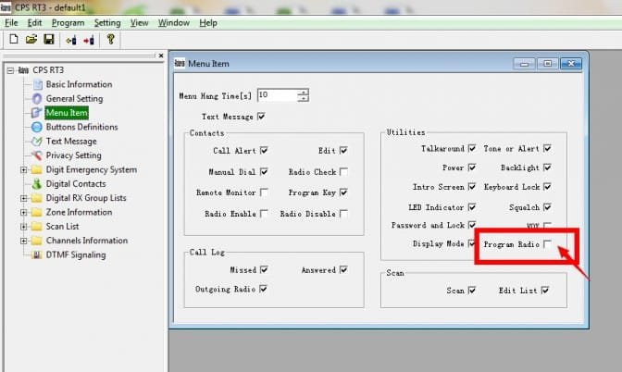
Task: Click the Help question mark icon
Action: (x=111, y=39)
